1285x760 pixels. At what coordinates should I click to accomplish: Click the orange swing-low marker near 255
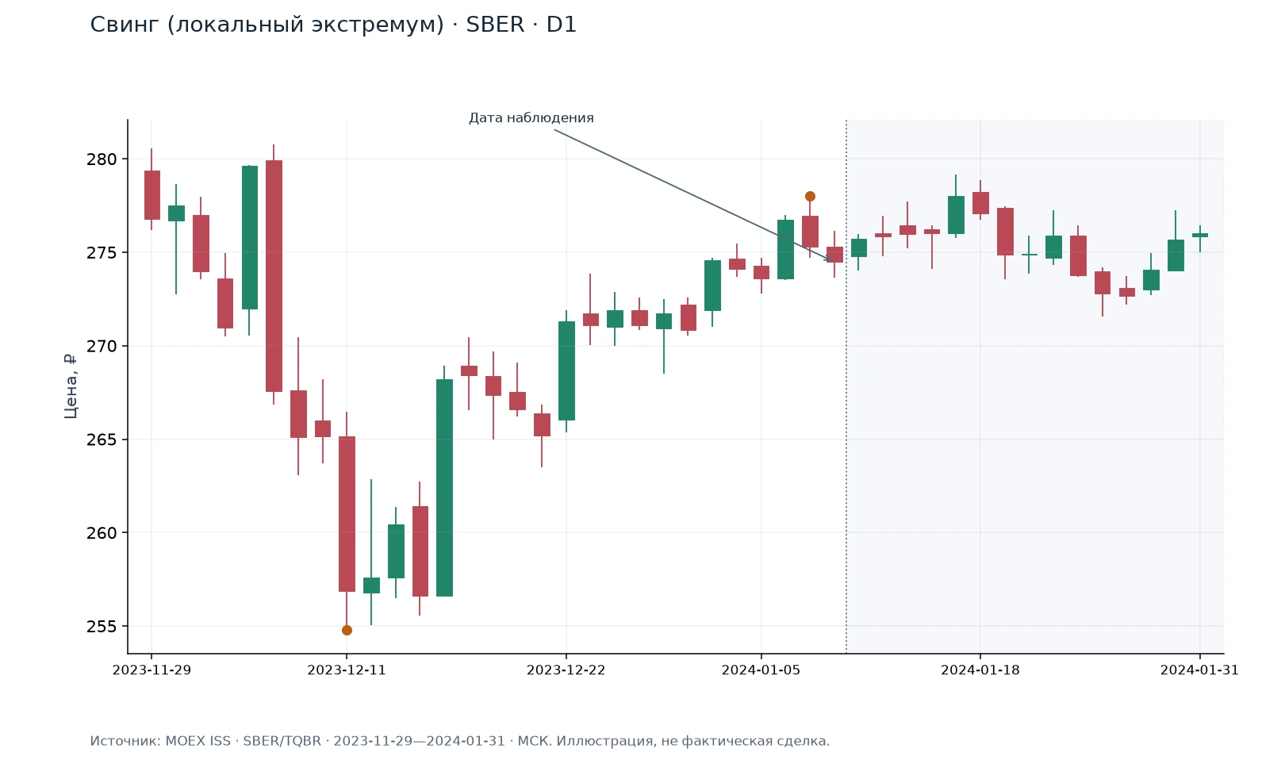(x=347, y=630)
